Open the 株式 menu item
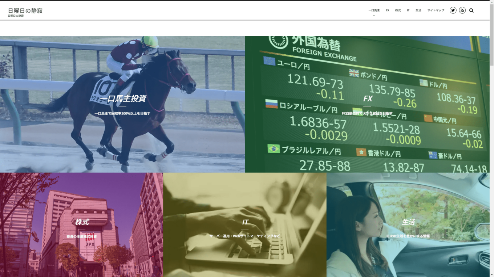The image size is (494, 277). point(398,11)
